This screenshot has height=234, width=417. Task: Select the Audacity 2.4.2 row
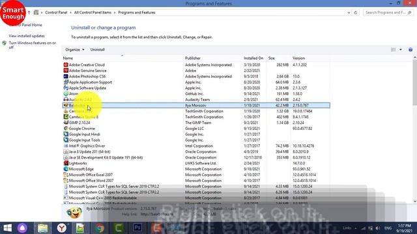(x=196, y=99)
